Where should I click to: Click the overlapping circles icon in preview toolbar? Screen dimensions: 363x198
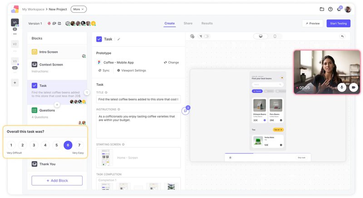pos(192,36)
